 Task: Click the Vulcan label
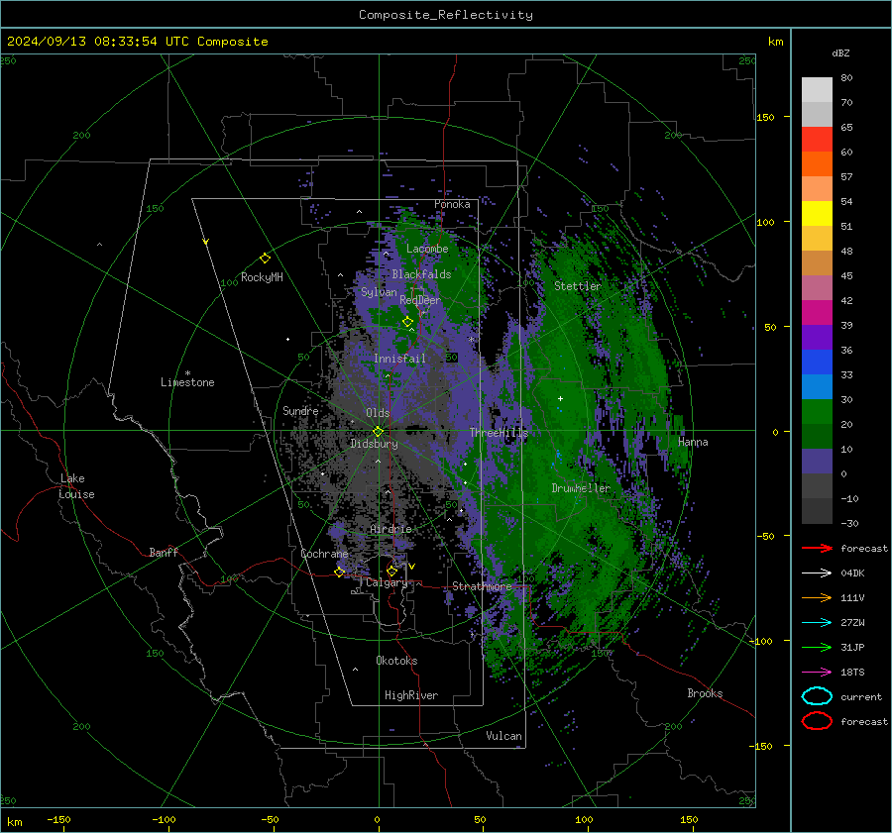click(503, 736)
